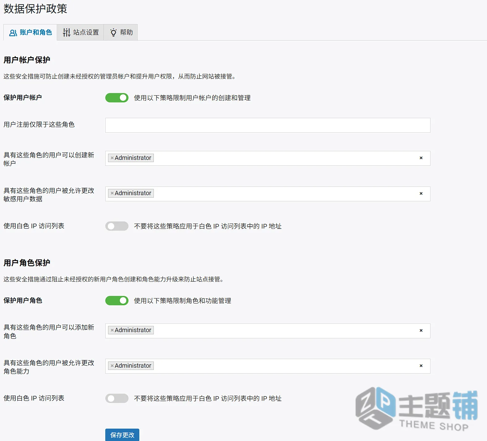Click the 用户注册仅限于这些角色 input field
This screenshot has width=487, height=441.
[x=268, y=125]
